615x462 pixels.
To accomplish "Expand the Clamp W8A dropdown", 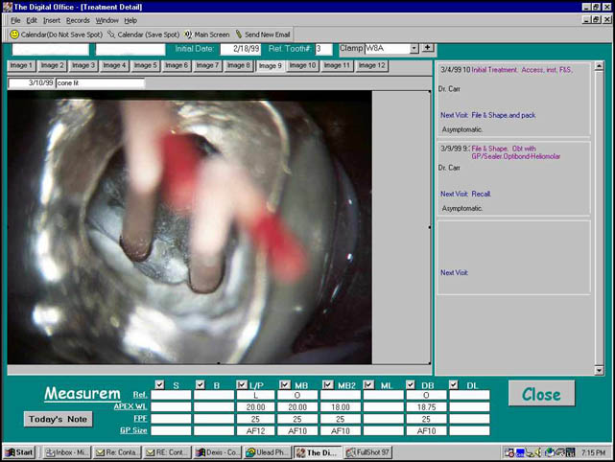I will pyautogui.click(x=414, y=49).
